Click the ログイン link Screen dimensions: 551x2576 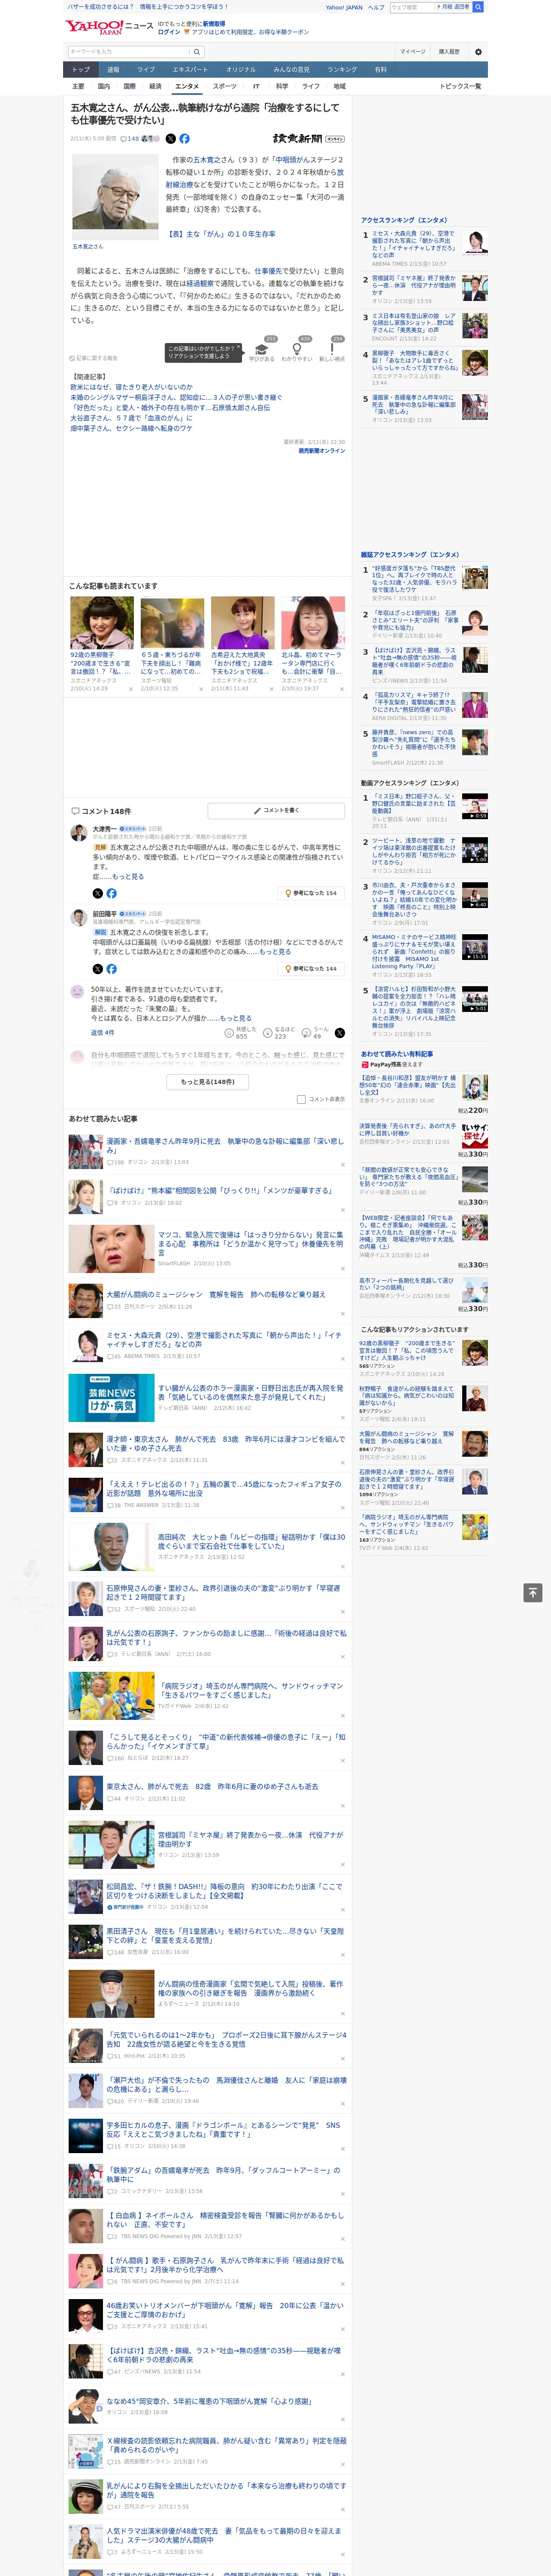(169, 32)
